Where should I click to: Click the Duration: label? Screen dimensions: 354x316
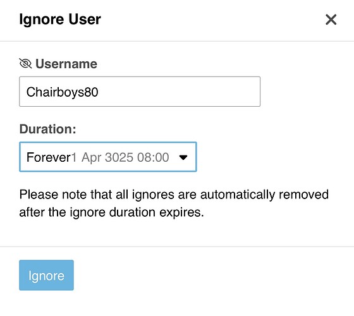coord(48,129)
